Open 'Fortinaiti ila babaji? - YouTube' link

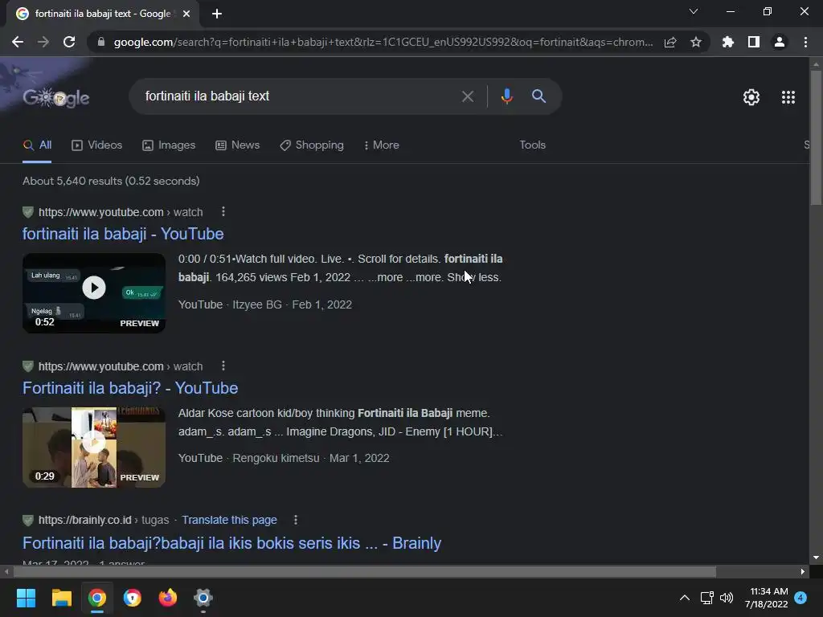click(130, 388)
